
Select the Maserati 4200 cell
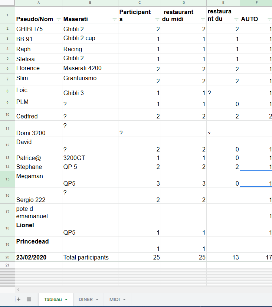(x=90, y=69)
